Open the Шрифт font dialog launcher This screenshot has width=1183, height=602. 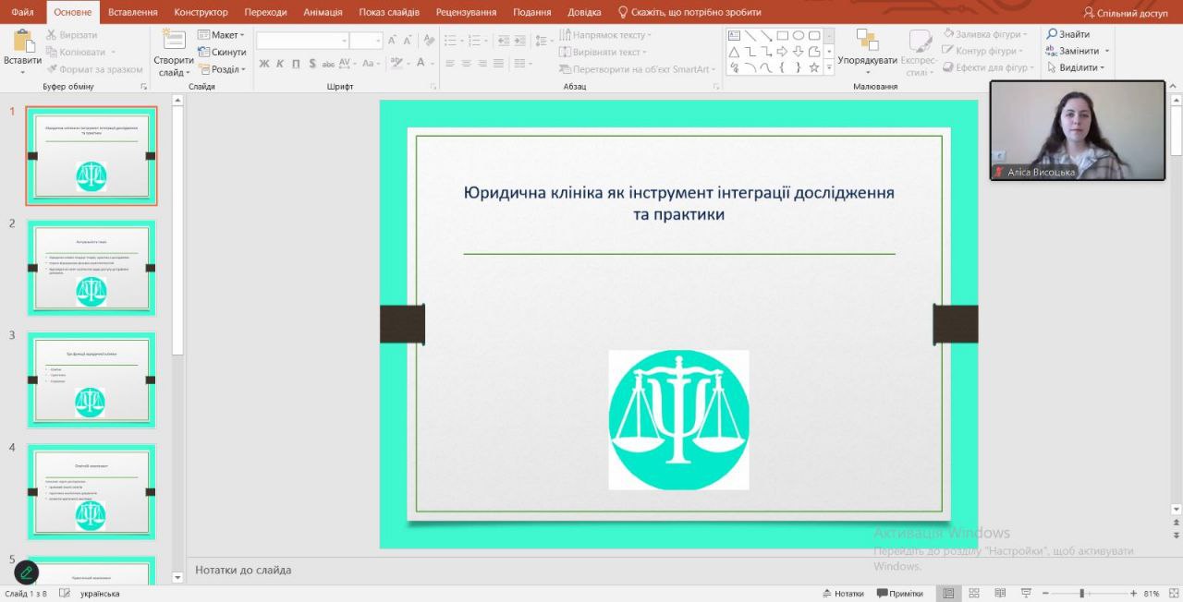tap(433, 87)
